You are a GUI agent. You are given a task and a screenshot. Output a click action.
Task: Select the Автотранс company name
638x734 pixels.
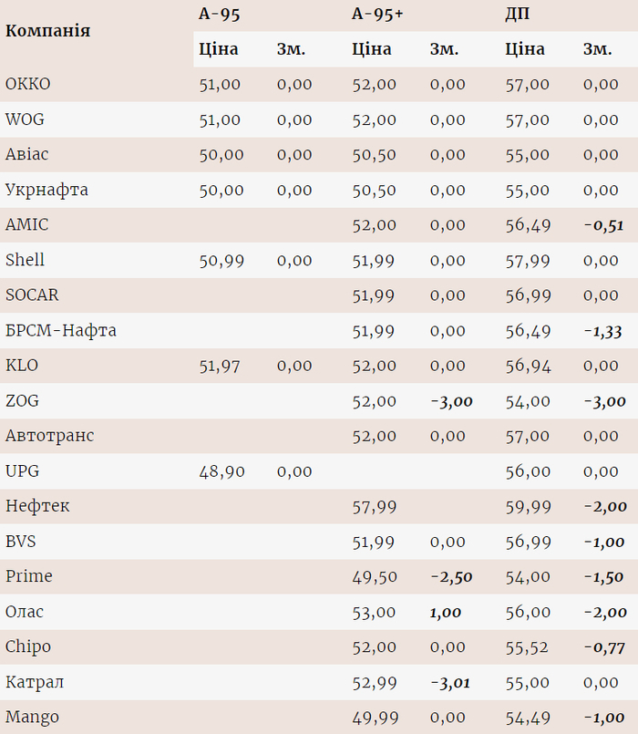point(49,436)
